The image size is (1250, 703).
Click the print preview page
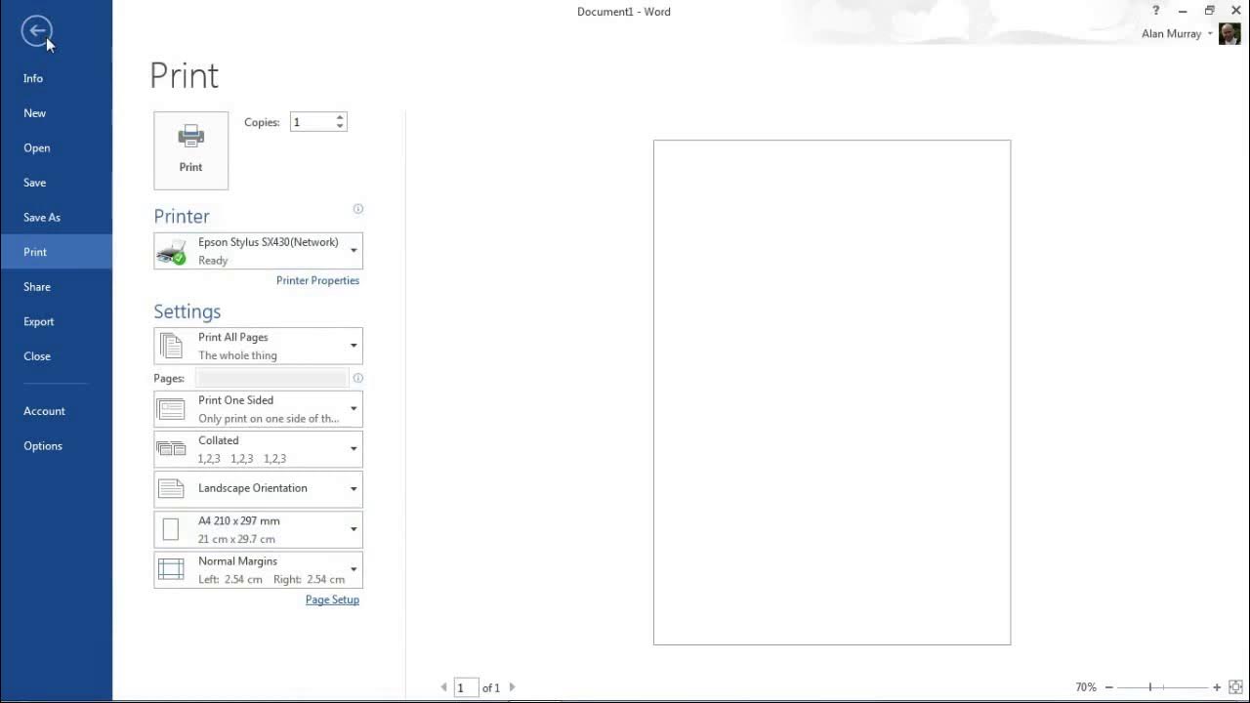[x=832, y=393]
